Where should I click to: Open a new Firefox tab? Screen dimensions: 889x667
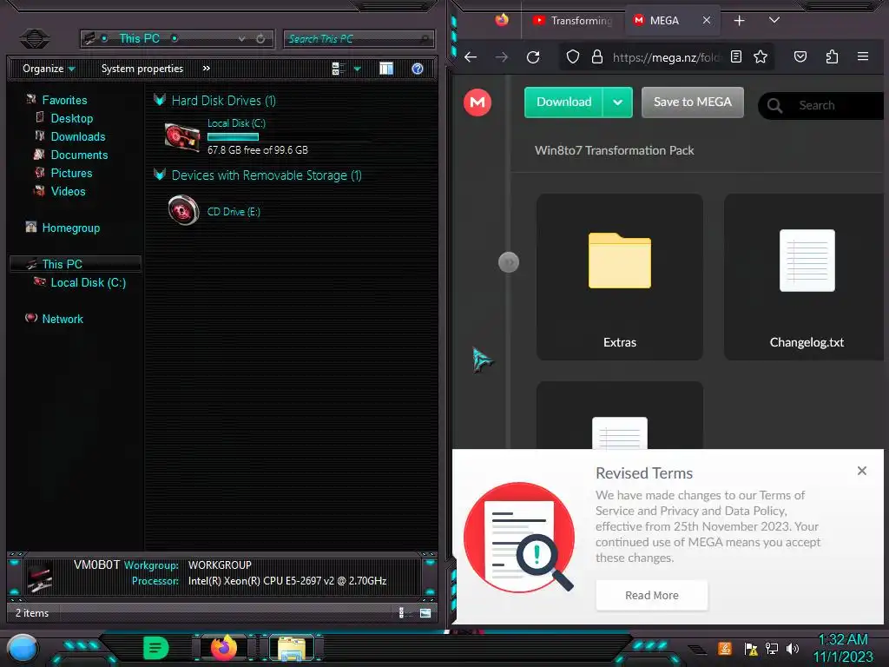point(740,21)
